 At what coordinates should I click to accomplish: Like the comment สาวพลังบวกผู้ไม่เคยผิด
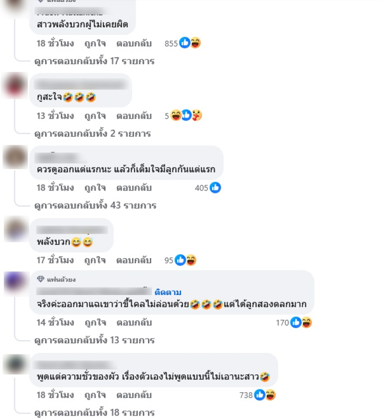[95, 43]
